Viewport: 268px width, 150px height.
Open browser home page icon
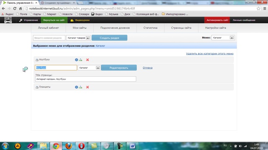pos(21,8)
